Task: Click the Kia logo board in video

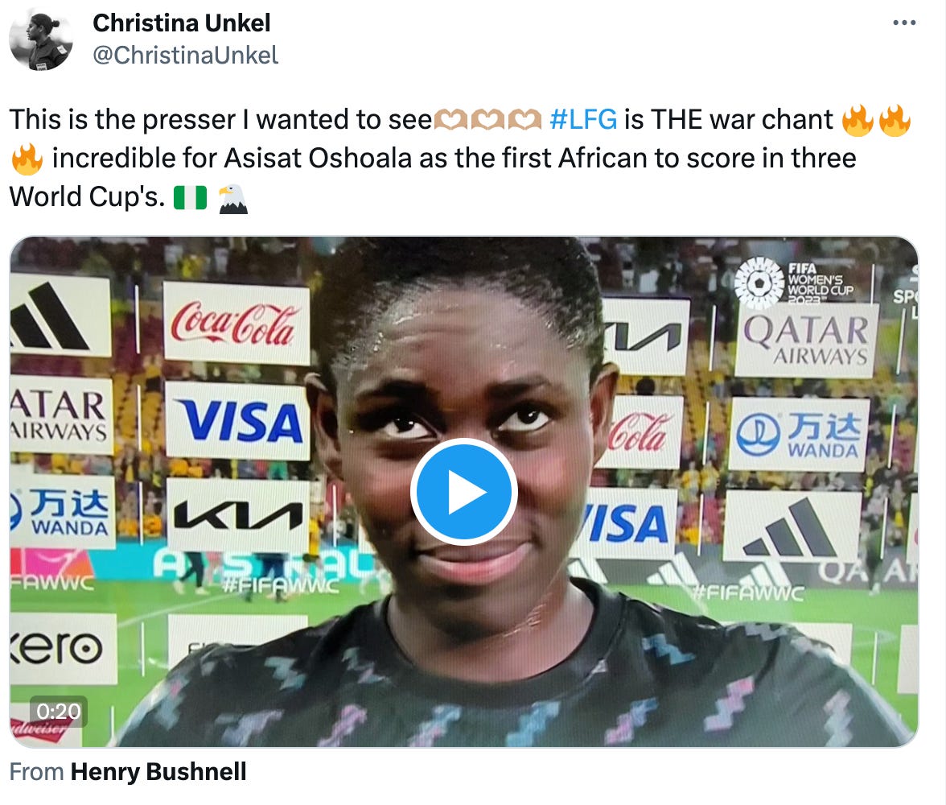Action: [x=238, y=514]
